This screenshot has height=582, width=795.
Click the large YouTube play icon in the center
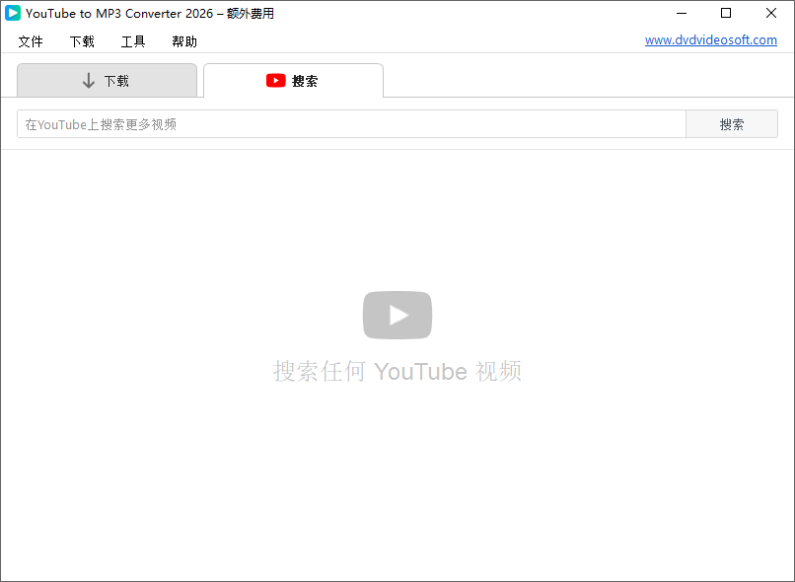[397, 315]
